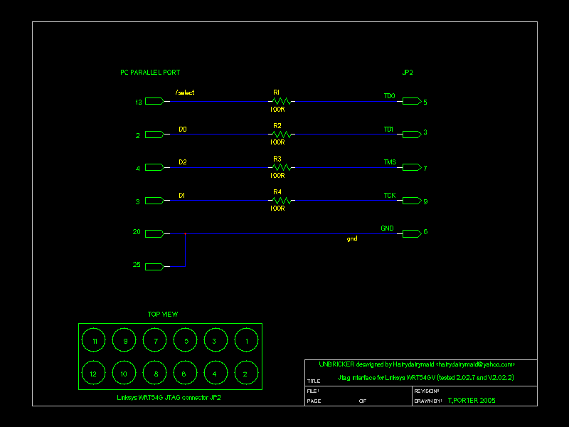569x427 pixels.
Task: Select the Linksys WRT54G JTAG connector caption
Action: (x=169, y=398)
